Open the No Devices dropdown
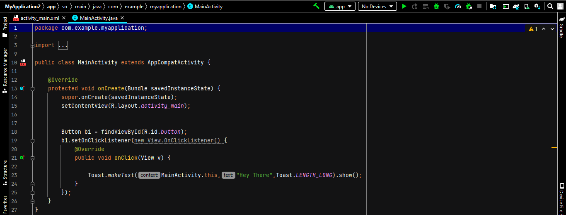566x215 pixels. click(x=377, y=6)
